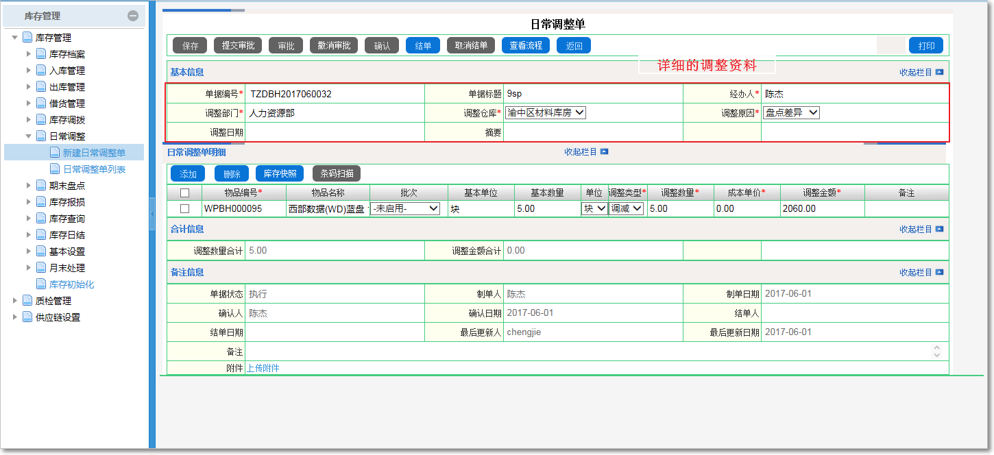The width and height of the screenshot is (994, 455).
Task: Click the 收起栏目 icon in 备注信息
Action: [939, 273]
